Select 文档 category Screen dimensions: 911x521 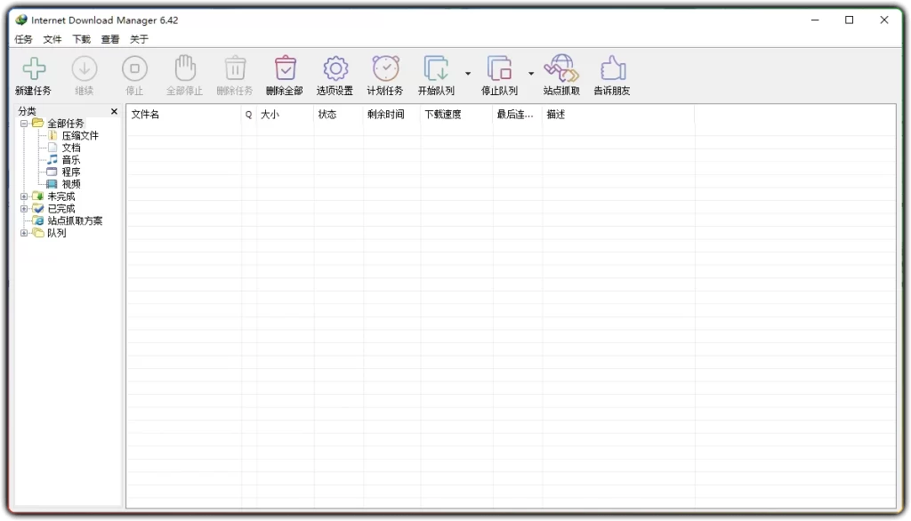[71, 148]
